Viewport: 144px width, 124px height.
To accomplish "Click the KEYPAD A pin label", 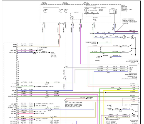I will click(13, 121).
